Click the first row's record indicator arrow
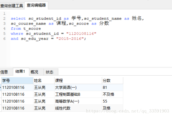 [x=1, y=87]
